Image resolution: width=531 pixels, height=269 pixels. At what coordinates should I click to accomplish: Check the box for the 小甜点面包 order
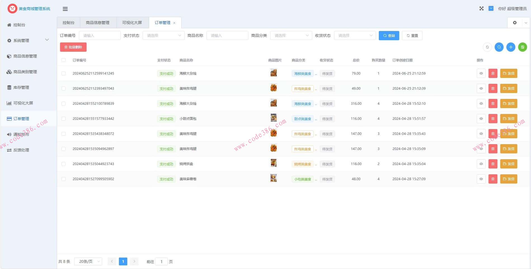point(64,119)
